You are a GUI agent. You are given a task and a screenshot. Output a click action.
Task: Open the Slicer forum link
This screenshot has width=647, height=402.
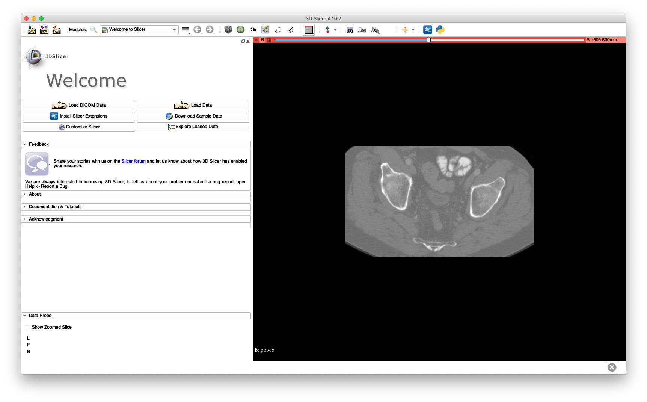[133, 161]
